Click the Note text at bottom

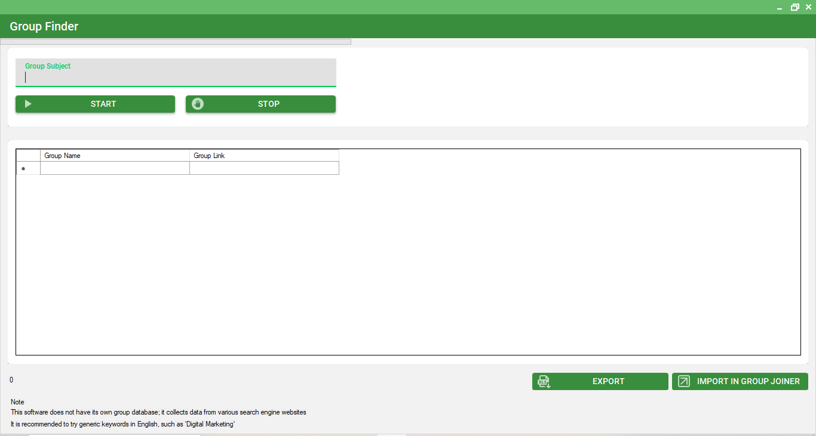coord(17,402)
